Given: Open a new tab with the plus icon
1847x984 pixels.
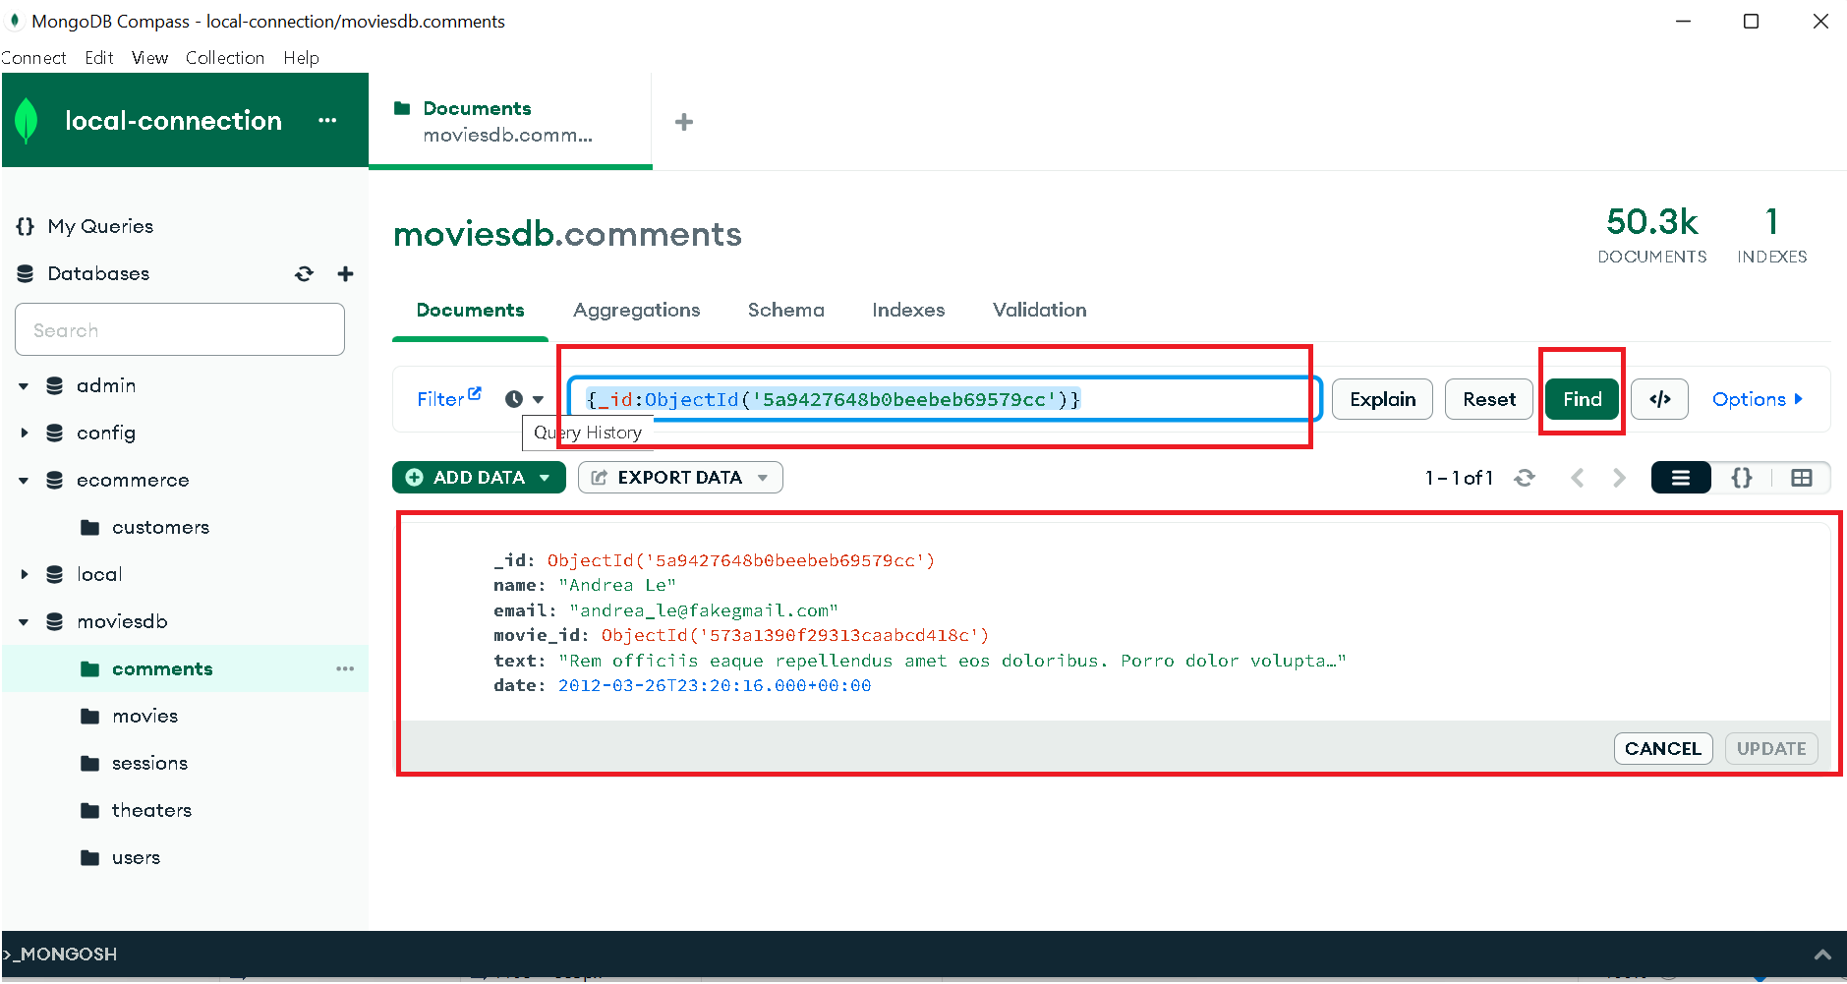Looking at the screenshot, I should (x=684, y=122).
